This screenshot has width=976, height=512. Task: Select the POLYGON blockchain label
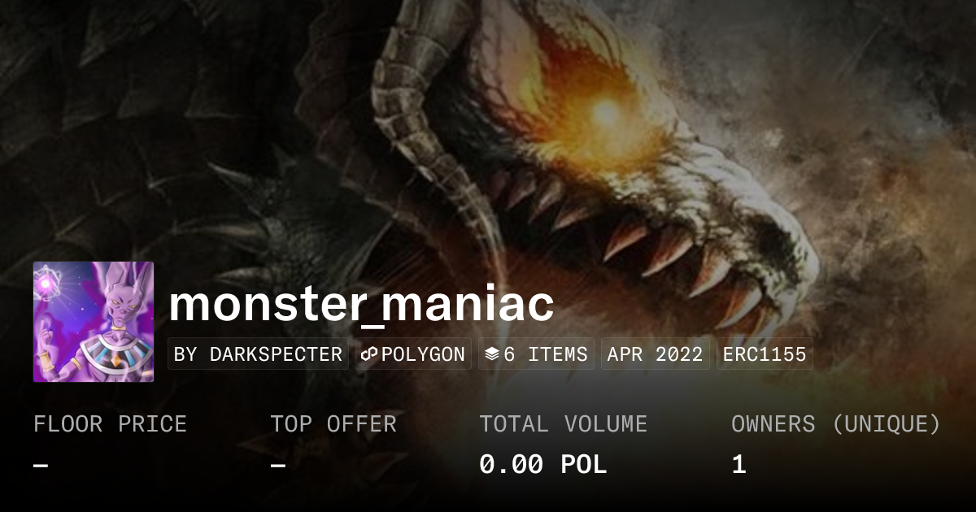[423, 354]
